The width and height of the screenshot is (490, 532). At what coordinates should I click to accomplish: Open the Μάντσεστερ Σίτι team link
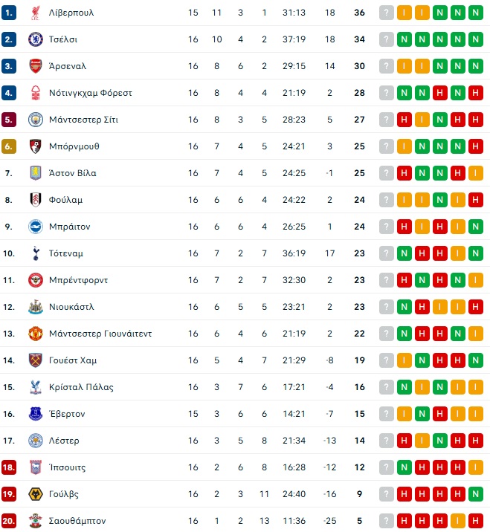(83, 120)
